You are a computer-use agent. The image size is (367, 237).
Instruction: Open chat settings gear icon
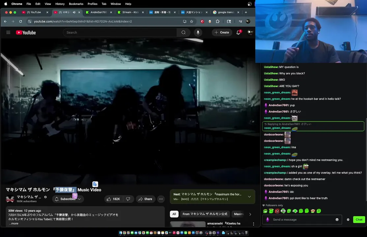click(348, 220)
